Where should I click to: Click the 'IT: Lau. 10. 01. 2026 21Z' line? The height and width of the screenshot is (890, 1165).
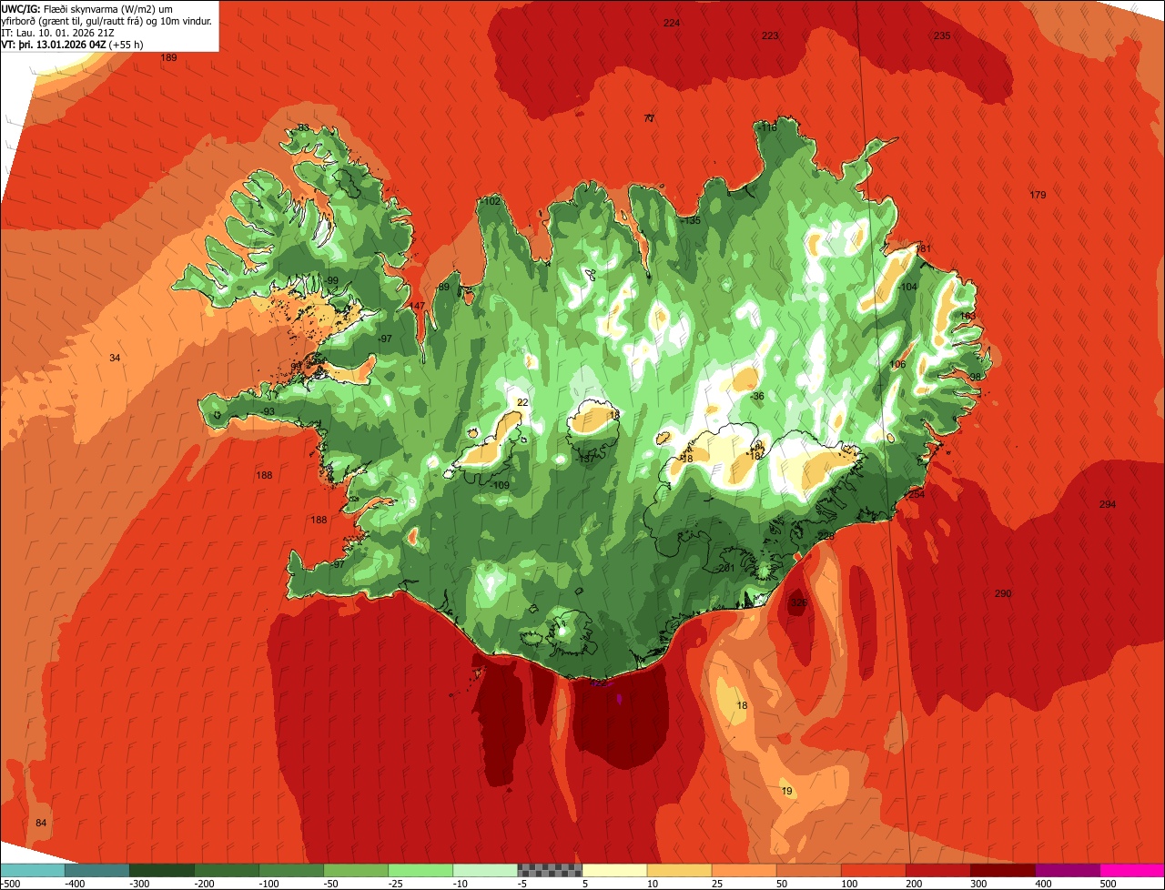58,33
